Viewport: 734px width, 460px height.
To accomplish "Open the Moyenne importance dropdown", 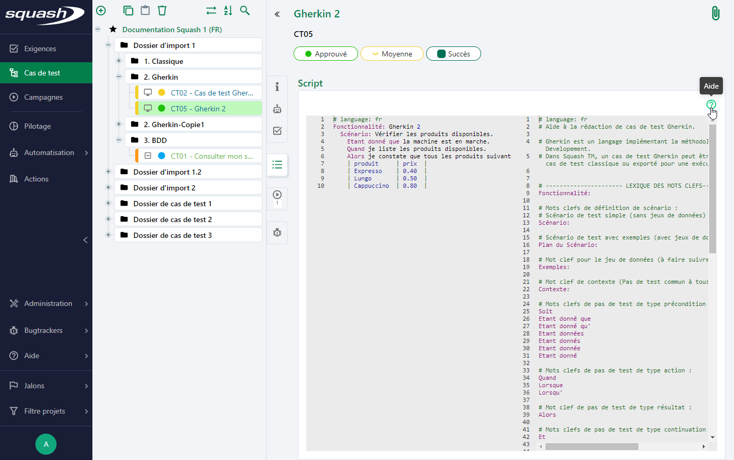I will pos(392,54).
